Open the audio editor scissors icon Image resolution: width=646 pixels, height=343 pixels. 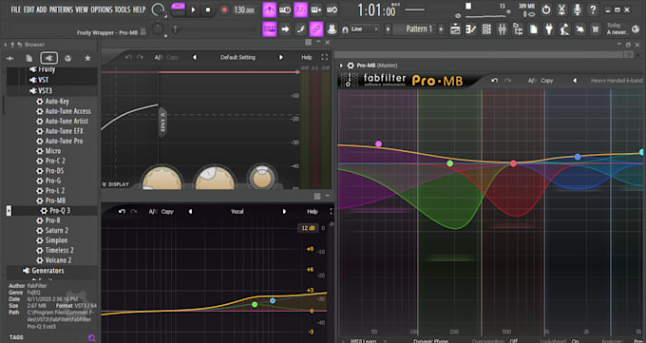pyautogui.click(x=561, y=10)
